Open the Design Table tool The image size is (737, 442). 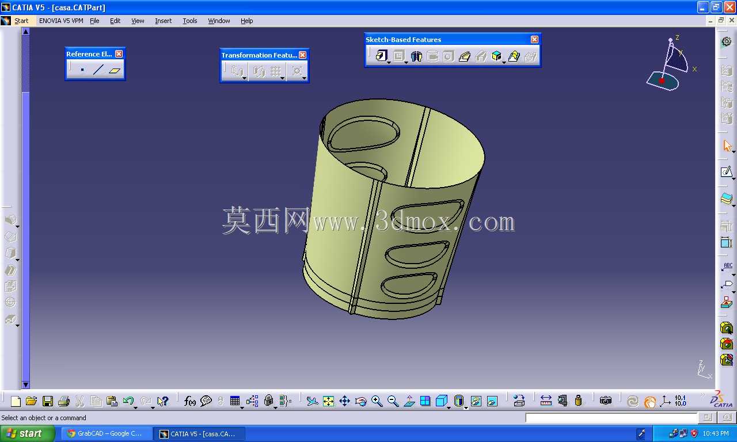(x=234, y=401)
